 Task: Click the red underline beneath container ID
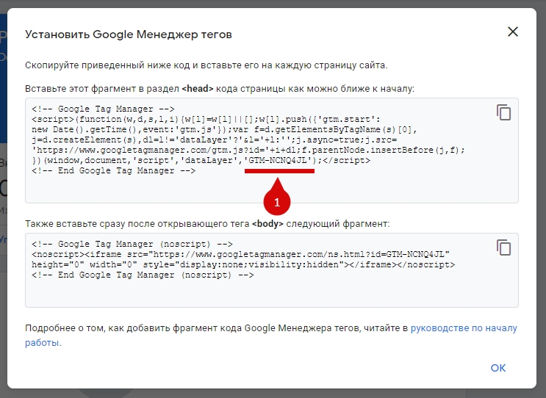pyautogui.click(x=279, y=170)
